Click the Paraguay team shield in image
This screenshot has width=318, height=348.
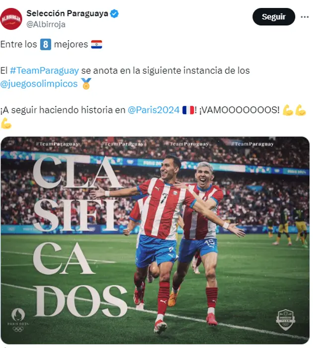[x=286, y=320]
